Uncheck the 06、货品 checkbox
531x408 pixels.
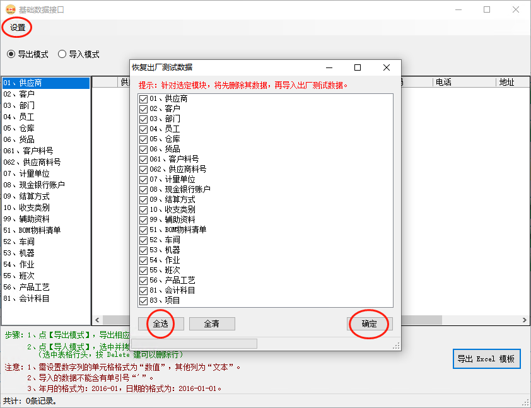[x=143, y=149]
